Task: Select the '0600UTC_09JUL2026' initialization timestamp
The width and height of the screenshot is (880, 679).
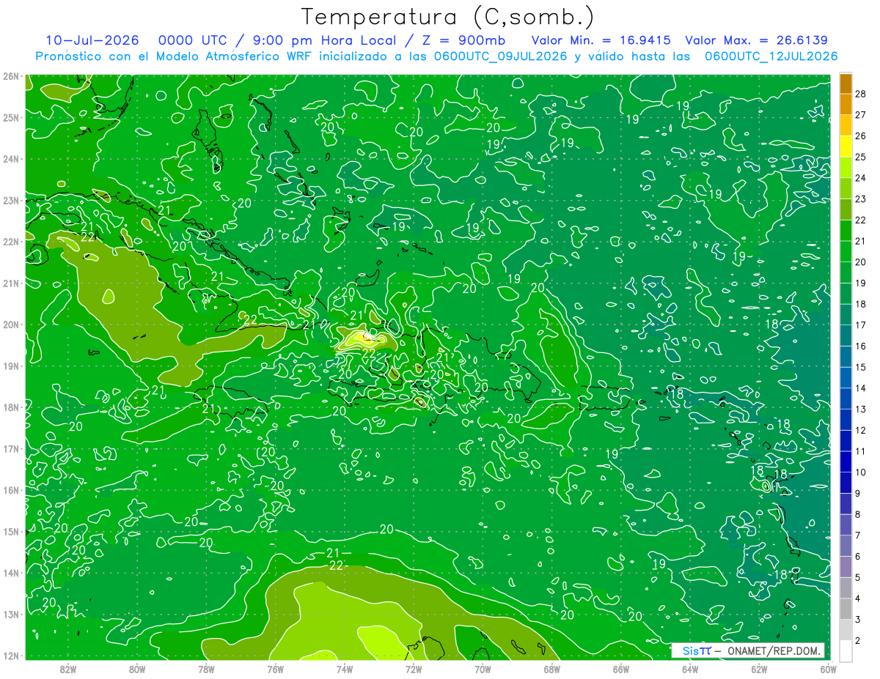Action: [501, 56]
